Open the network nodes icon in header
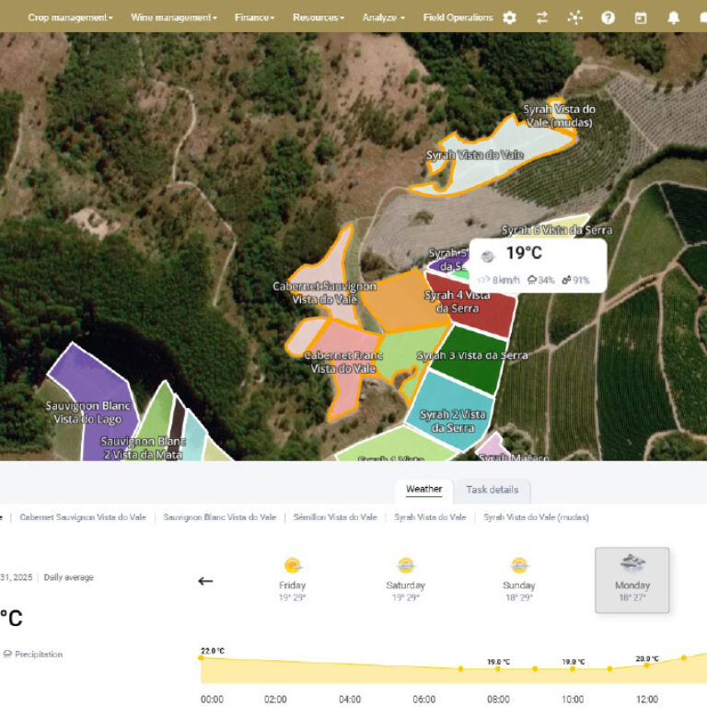 (x=574, y=17)
